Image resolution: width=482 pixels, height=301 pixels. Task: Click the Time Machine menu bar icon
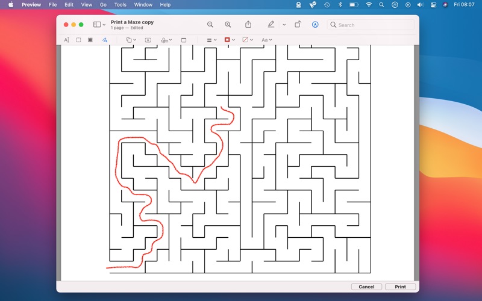327,5
